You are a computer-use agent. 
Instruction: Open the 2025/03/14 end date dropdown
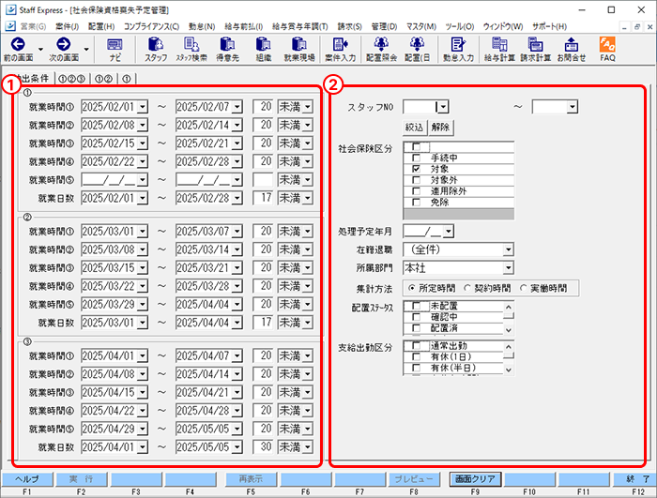(x=237, y=249)
